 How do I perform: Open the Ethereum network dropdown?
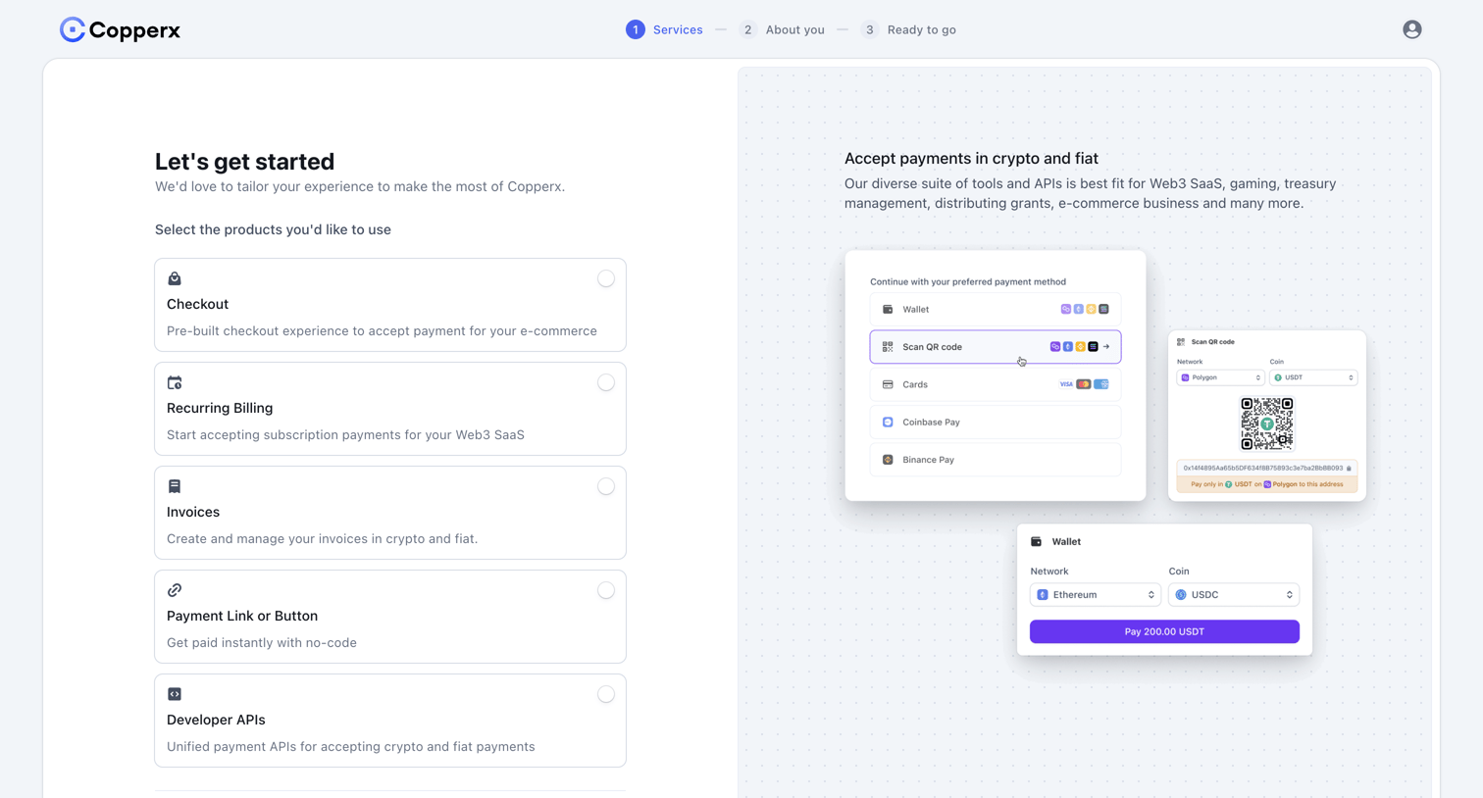click(x=1096, y=595)
